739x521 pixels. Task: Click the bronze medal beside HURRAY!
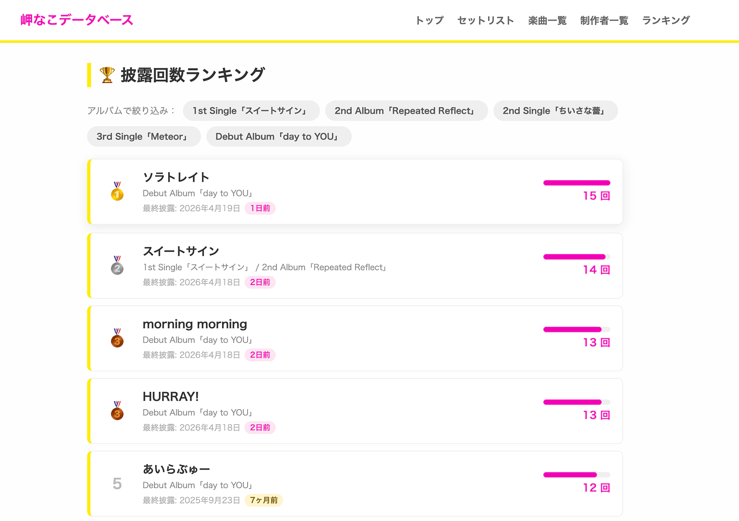tap(117, 411)
